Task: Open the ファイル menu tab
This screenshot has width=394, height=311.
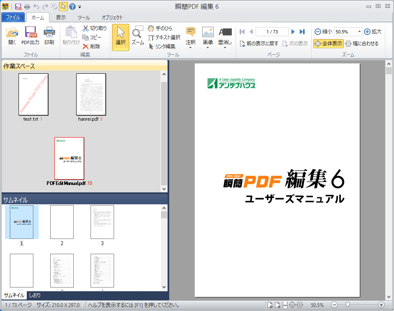Action: pos(13,17)
